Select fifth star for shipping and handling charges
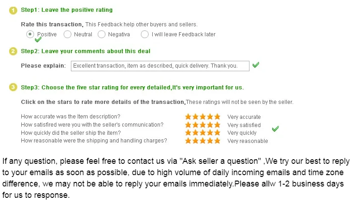This screenshot has height=201, width=354. click(x=217, y=141)
